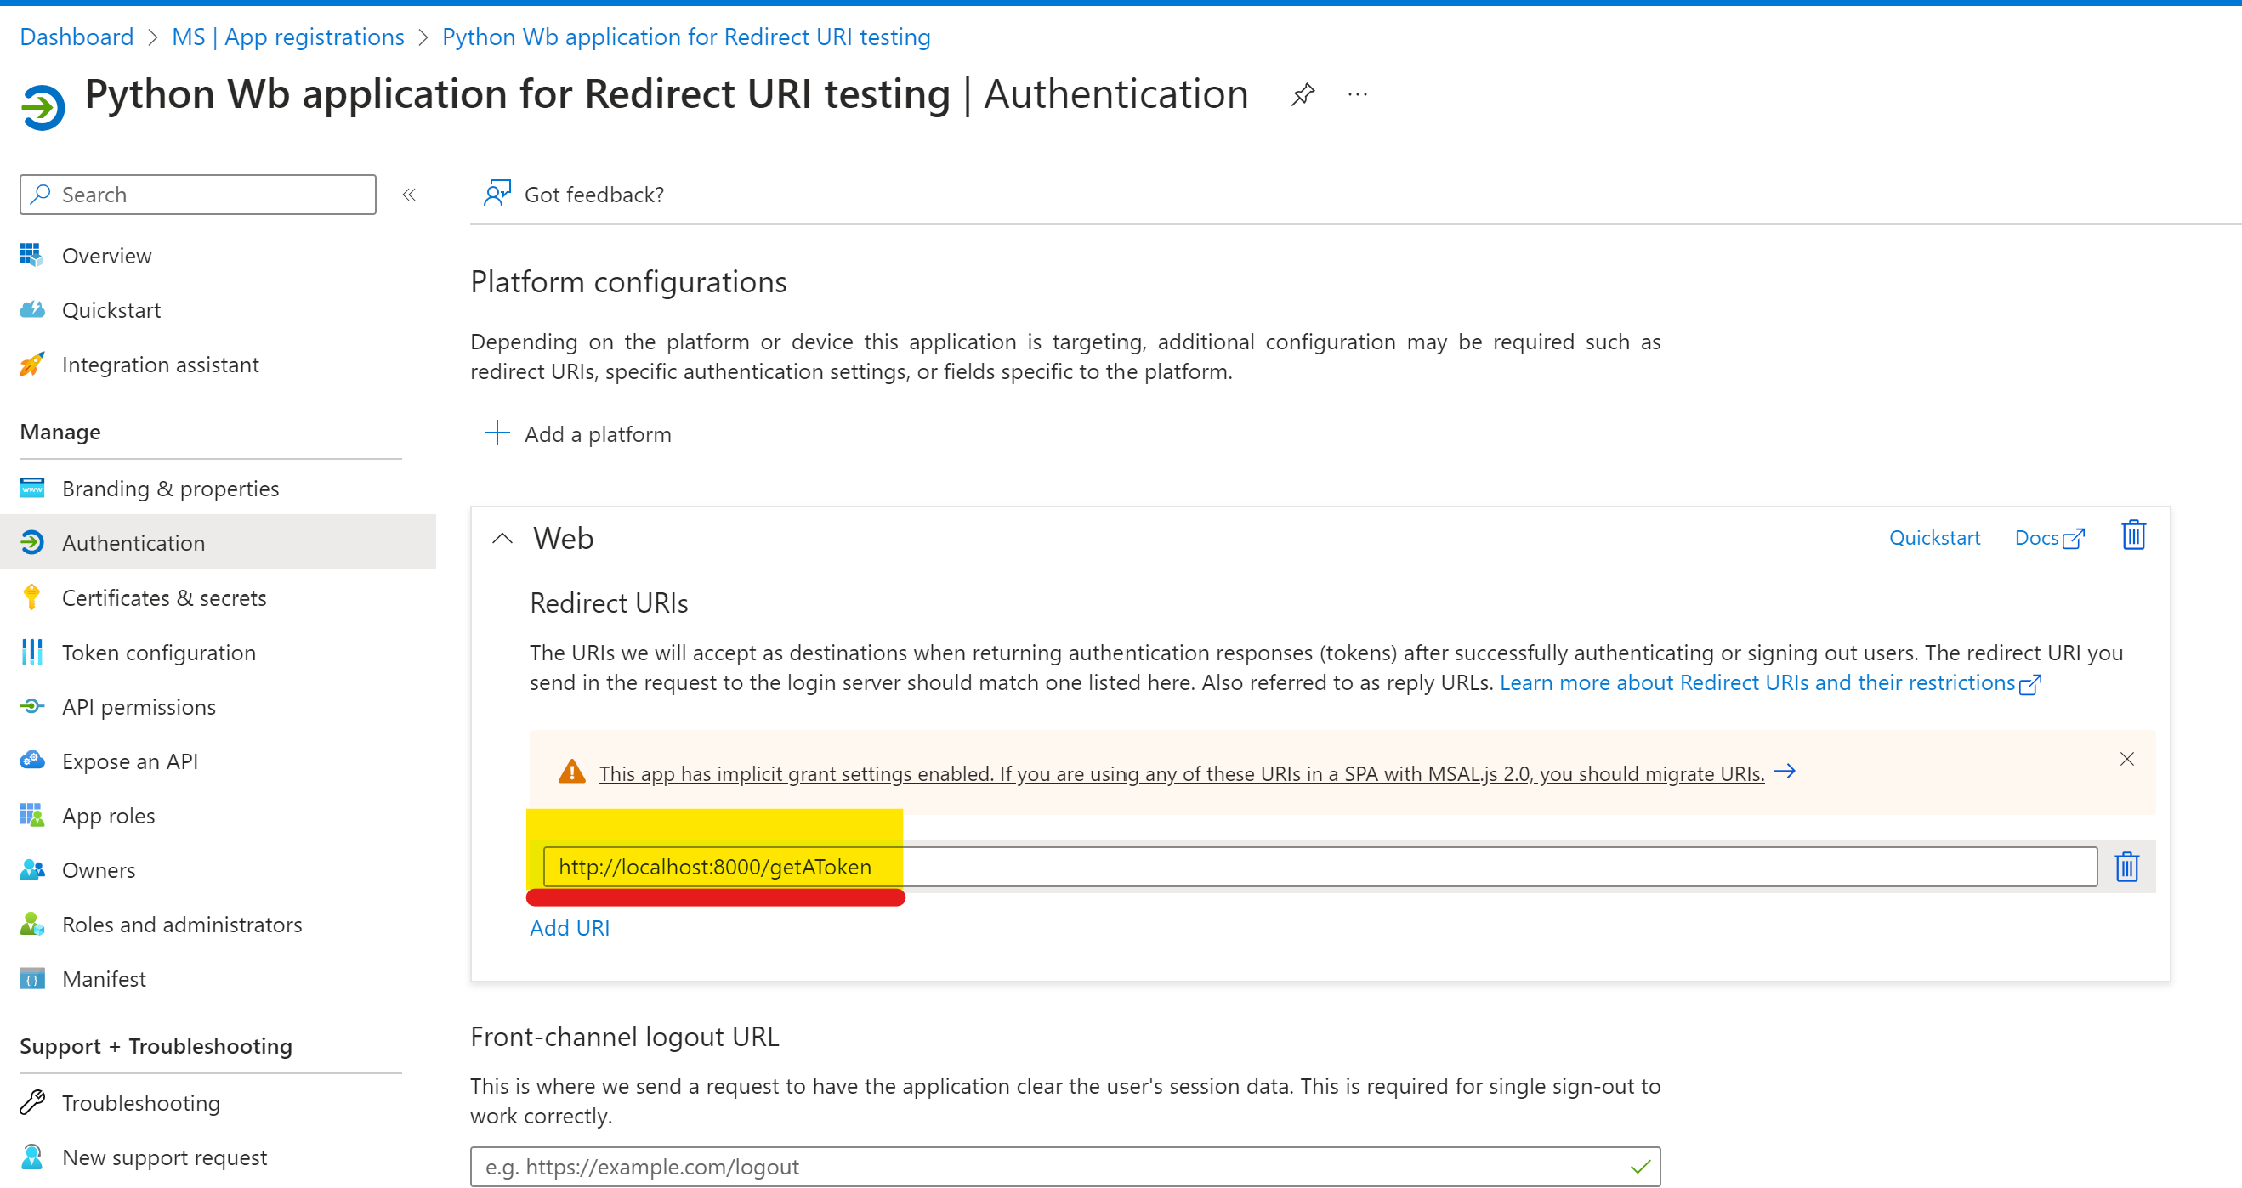Open App roles page

coord(108,816)
